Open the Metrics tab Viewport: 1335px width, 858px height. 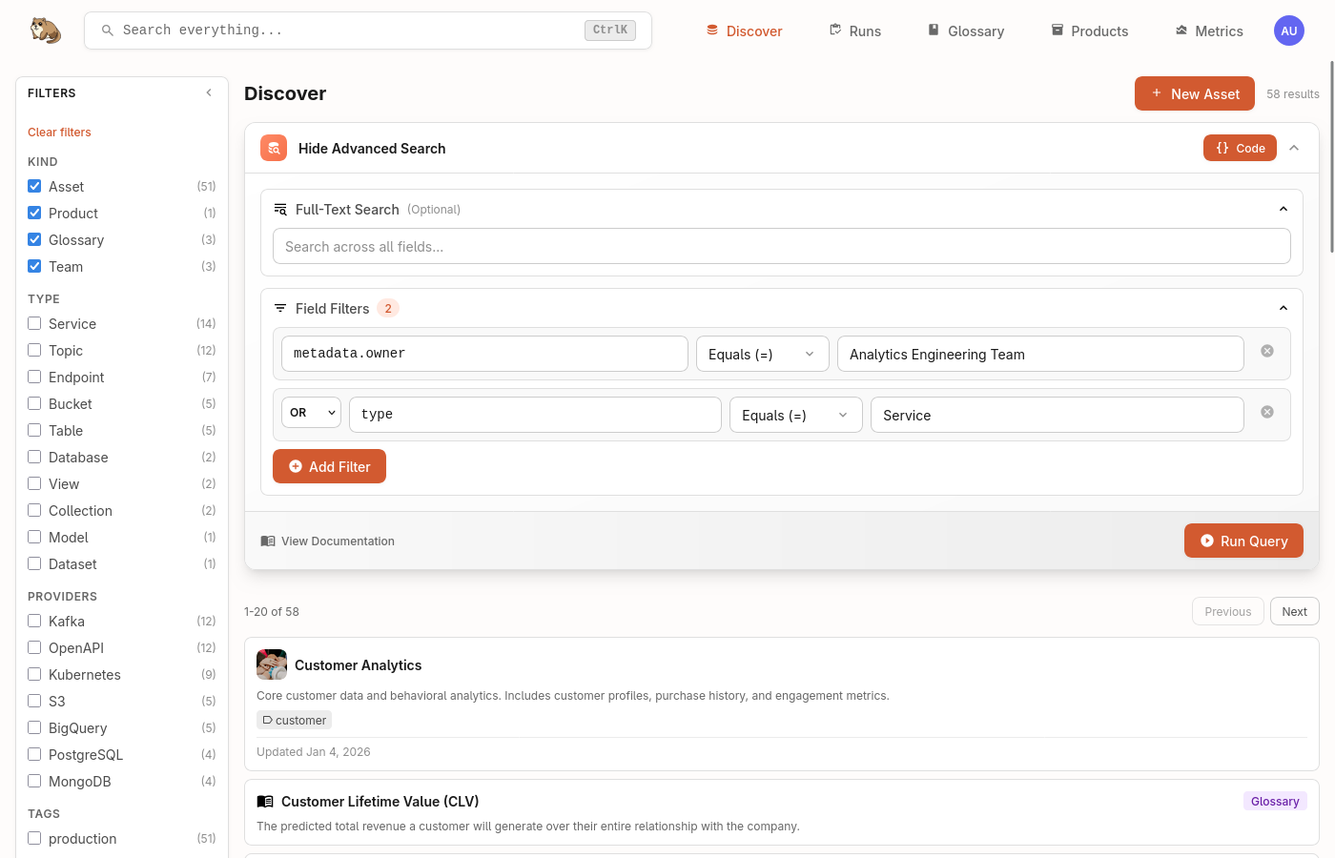tap(1208, 31)
